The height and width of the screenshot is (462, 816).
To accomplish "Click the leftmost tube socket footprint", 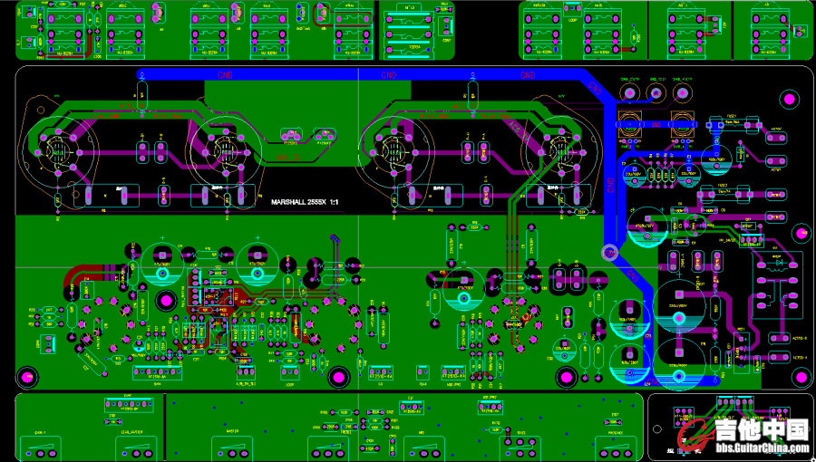I will point(58,145).
